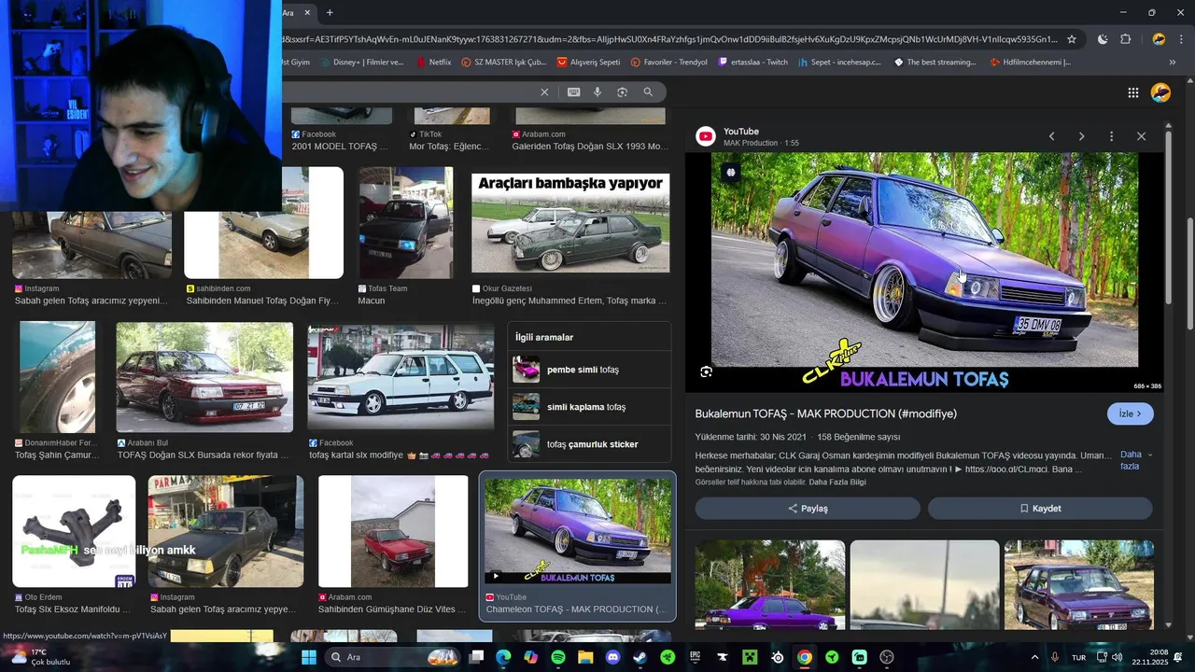Show hidden system tray icons
This screenshot has width=1195, height=672.
pos(1034,657)
